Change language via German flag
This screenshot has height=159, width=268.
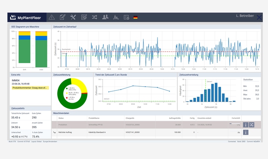pyautogui.click(x=136, y=17)
